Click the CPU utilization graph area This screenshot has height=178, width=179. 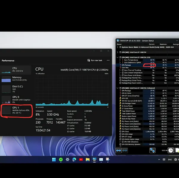tap(72, 90)
